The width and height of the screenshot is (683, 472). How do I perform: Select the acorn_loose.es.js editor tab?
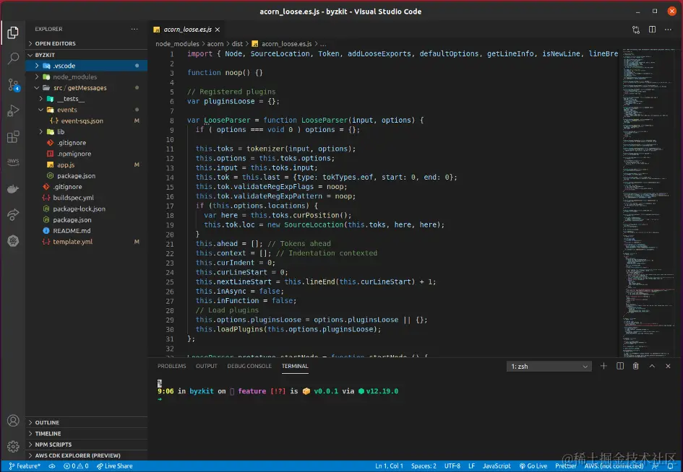click(x=187, y=30)
